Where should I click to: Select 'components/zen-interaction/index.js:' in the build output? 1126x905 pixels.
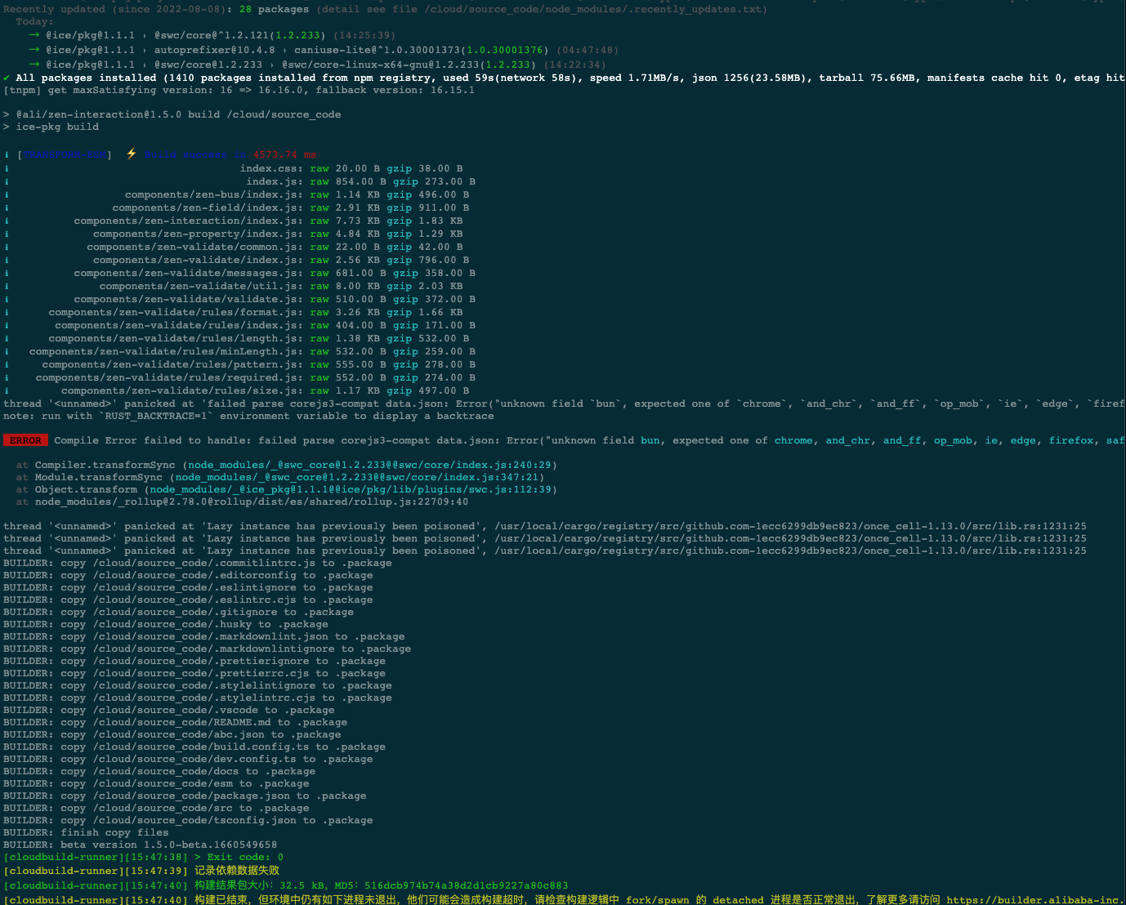coord(189,221)
